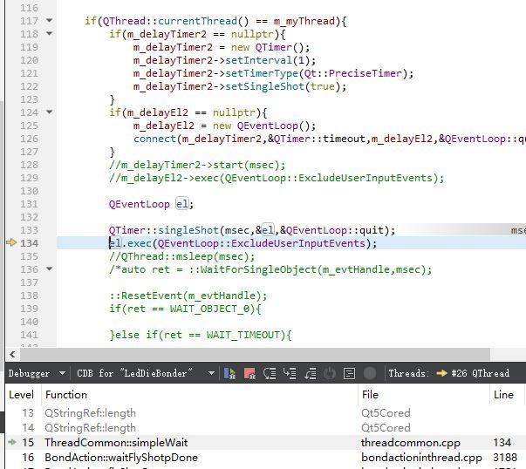Fold the if block at line 118
This screenshot has height=469, width=526.
tap(49, 34)
